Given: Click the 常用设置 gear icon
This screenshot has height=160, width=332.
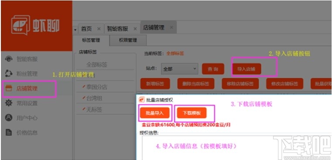Looking at the screenshot, I should [x=8, y=103].
